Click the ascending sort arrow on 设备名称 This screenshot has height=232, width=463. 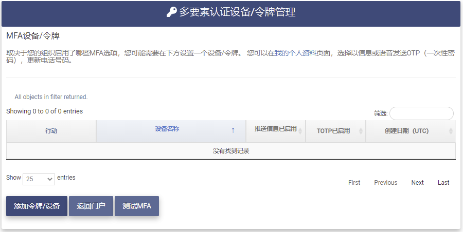[233, 130]
